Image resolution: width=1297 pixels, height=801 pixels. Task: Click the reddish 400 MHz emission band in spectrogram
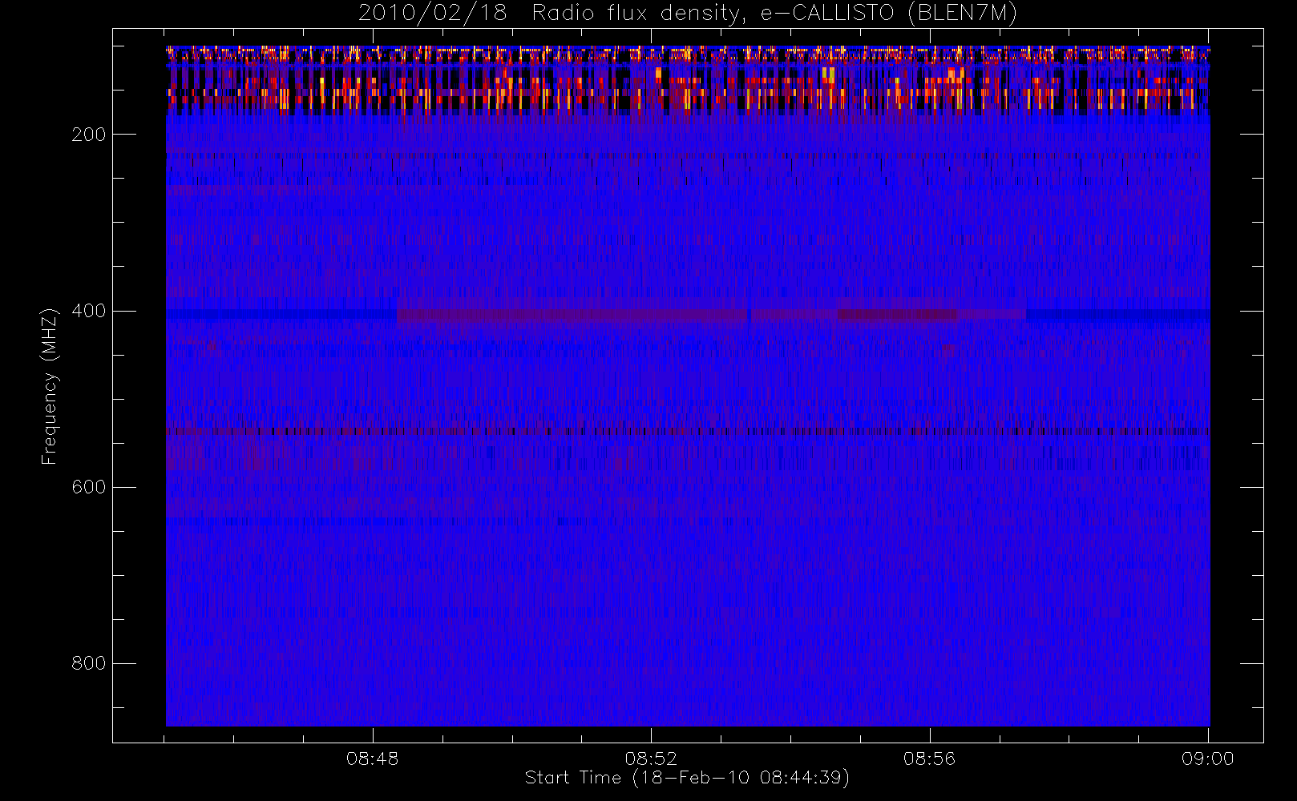pos(712,315)
